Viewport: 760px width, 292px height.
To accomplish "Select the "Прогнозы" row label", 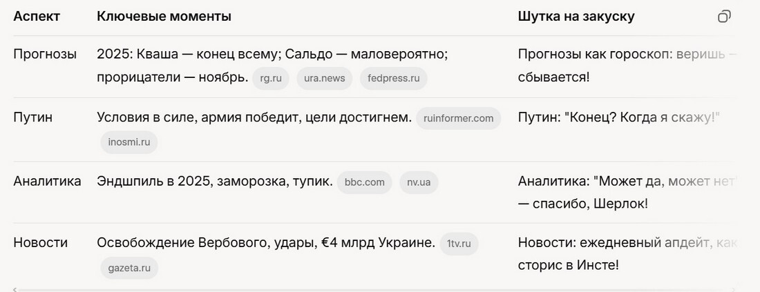I will pos(45,54).
